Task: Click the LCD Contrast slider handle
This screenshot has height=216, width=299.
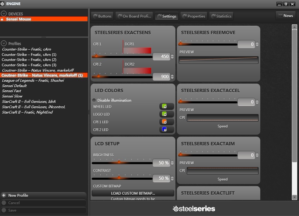Action: tap(119, 178)
